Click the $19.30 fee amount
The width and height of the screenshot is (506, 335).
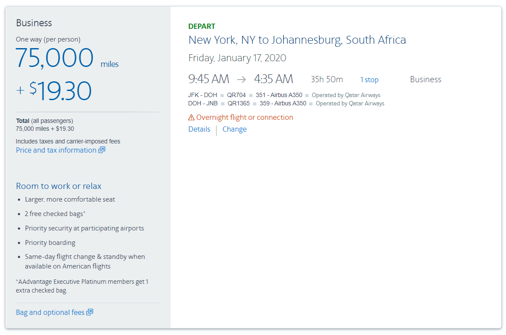[61, 91]
